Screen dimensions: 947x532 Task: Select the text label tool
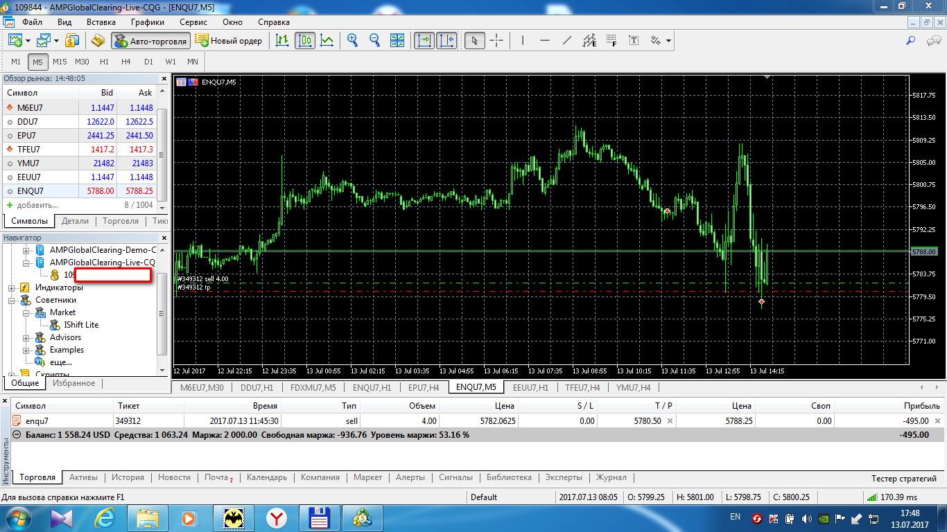coord(633,40)
